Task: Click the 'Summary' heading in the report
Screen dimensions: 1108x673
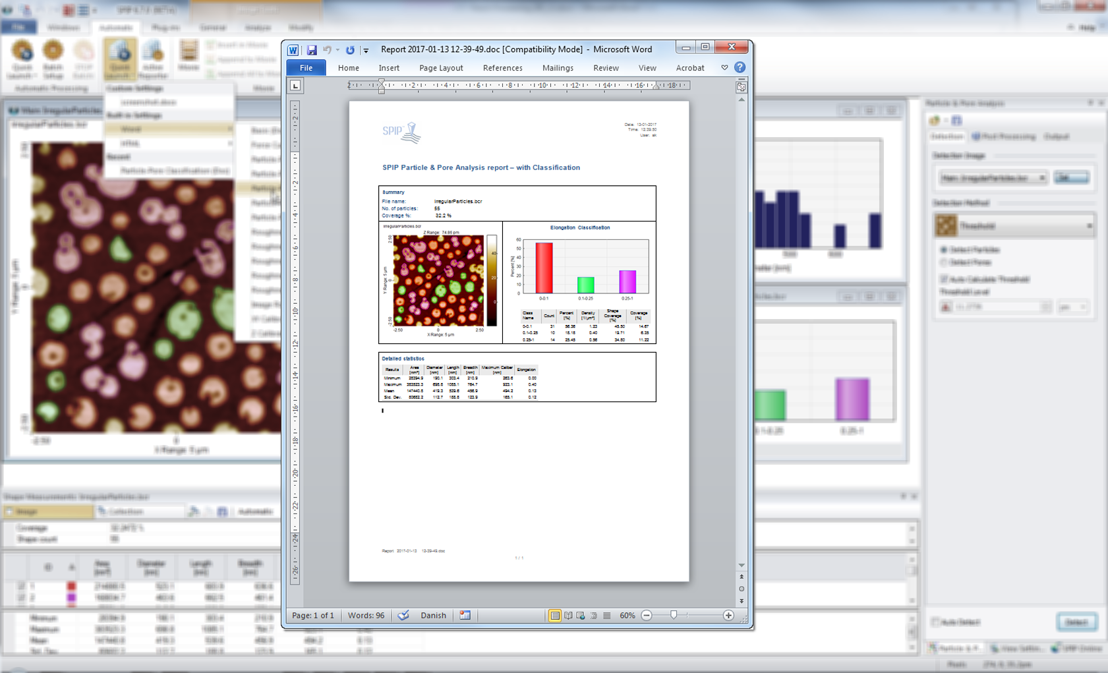Action: (x=394, y=192)
